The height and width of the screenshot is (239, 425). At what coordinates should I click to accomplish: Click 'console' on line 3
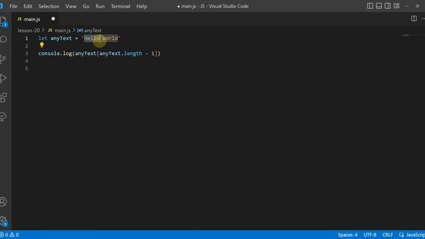click(x=49, y=53)
